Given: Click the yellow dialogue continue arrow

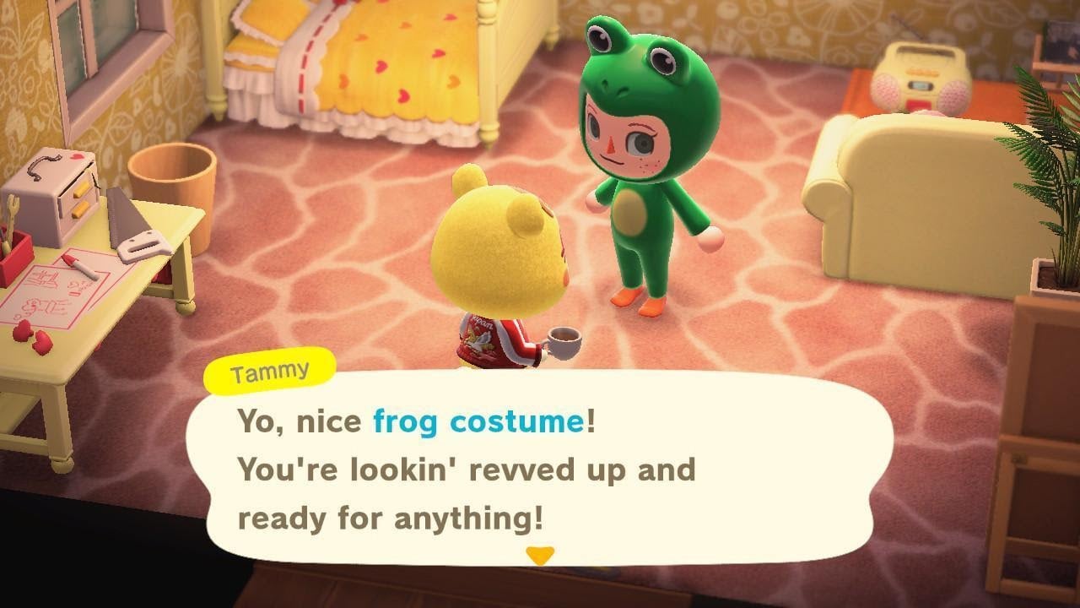Looking at the screenshot, I should (x=539, y=555).
